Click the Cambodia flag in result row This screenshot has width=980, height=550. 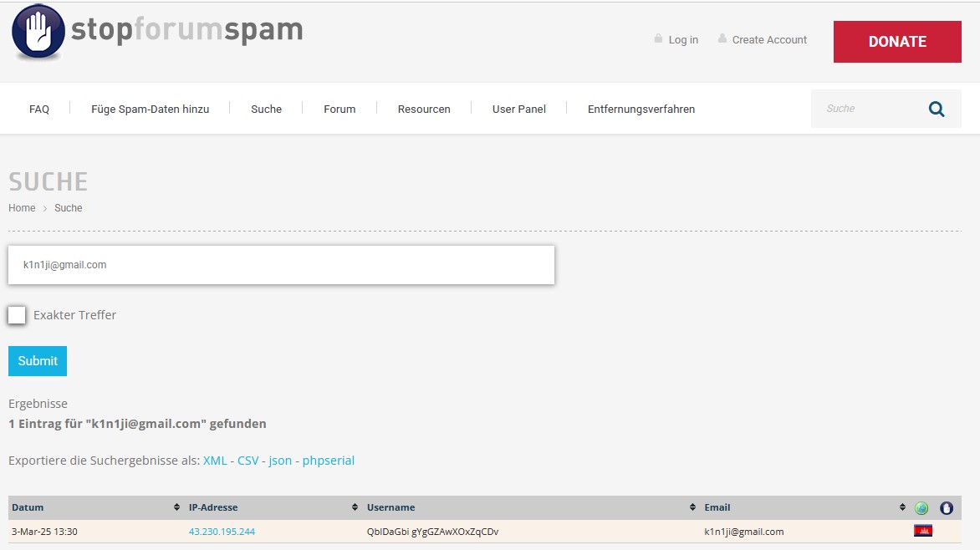tap(922, 531)
